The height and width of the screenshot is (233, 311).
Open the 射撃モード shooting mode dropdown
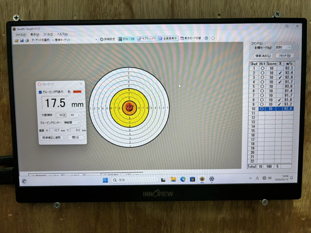tap(283, 47)
